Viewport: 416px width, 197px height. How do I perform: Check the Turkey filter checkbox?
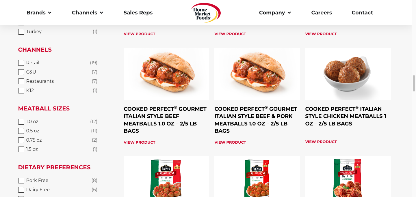(21, 32)
